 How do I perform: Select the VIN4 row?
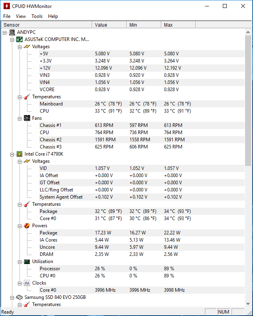pyautogui.click(x=142, y=82)
